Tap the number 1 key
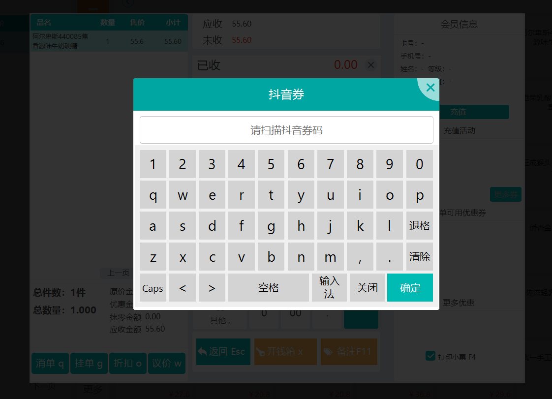552x399 pixels. click(x=153, y=164)
